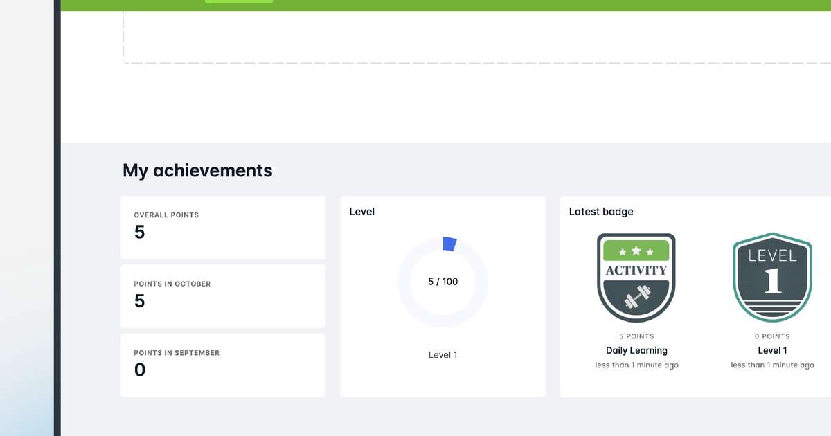Click the 5 POINTS label under the Activity badge
The width and height of the screenshot is (831, 436).
pos(636,336)
